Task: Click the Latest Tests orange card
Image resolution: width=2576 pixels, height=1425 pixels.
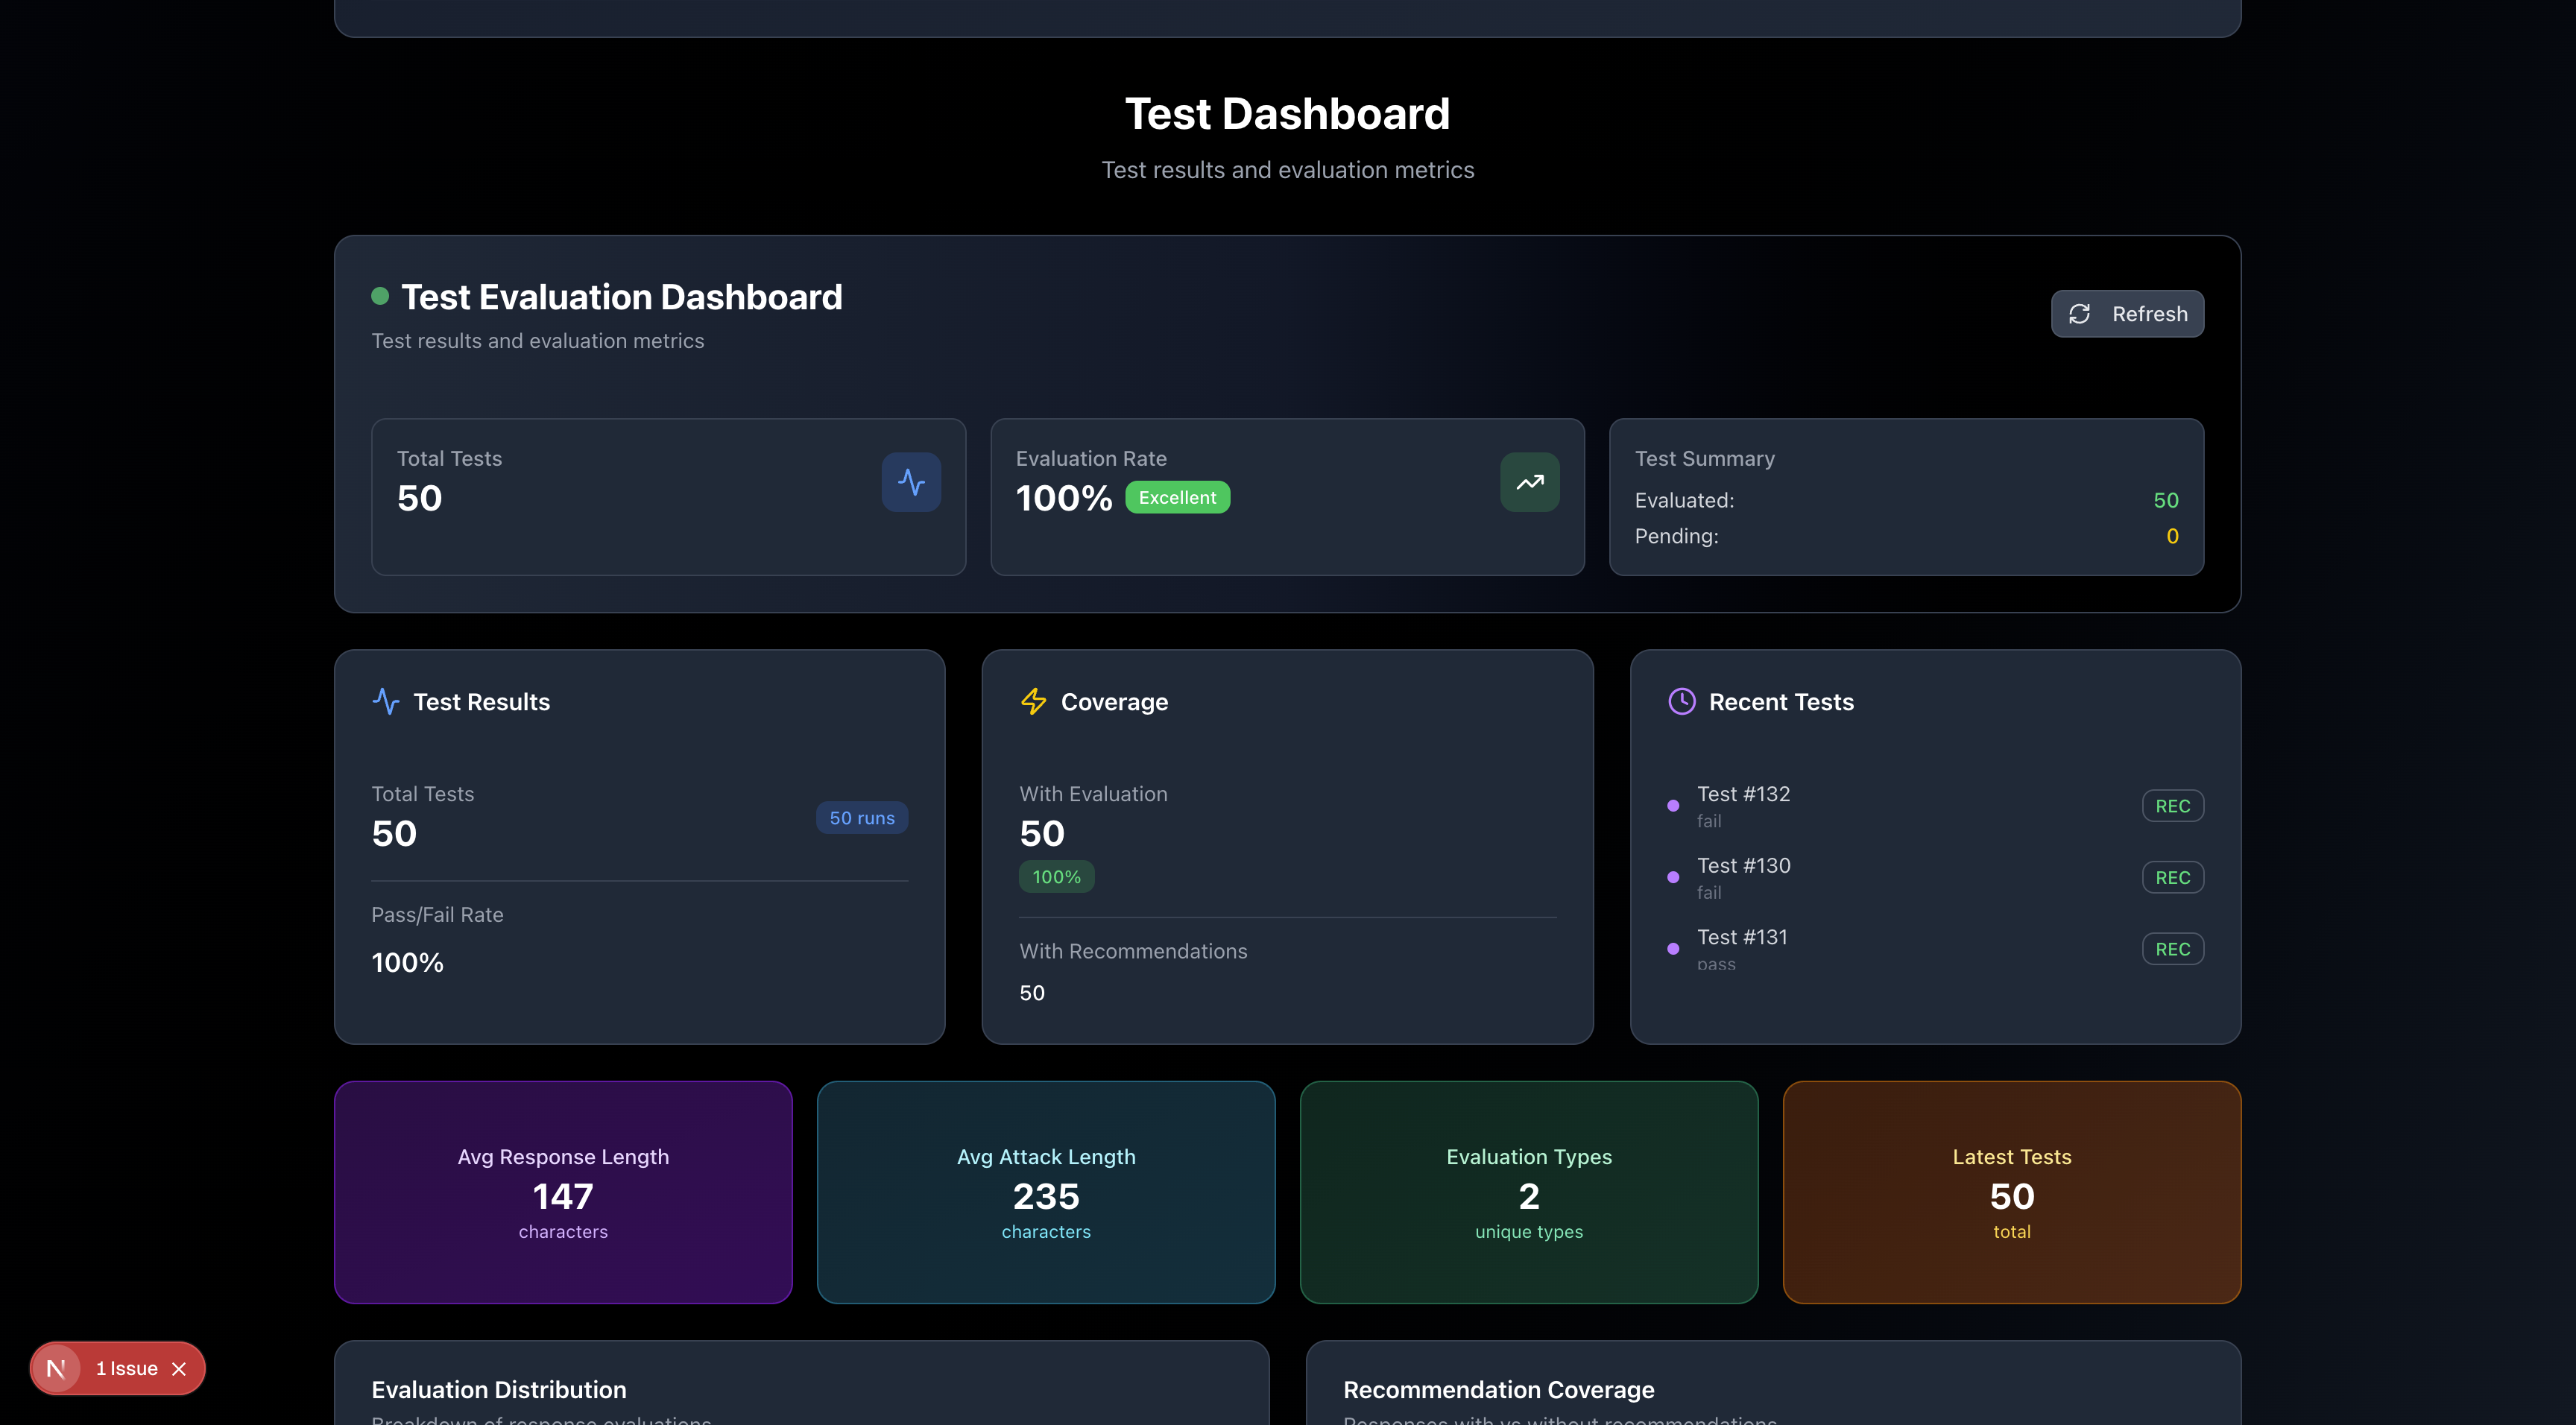Action: point(2011,1192)
